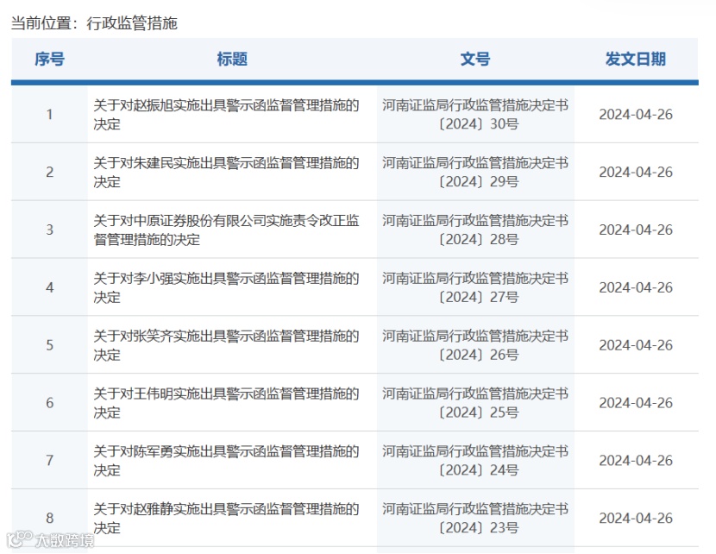
Task: Select document number 〔2024〕26号 cell
Action: (x=475, y=345)
